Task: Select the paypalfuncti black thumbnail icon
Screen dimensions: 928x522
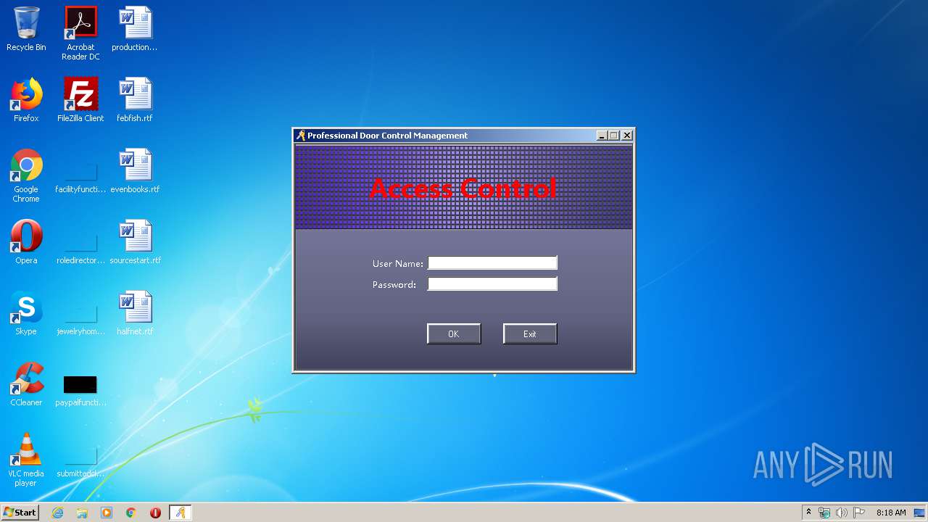Action: (80, 384)
